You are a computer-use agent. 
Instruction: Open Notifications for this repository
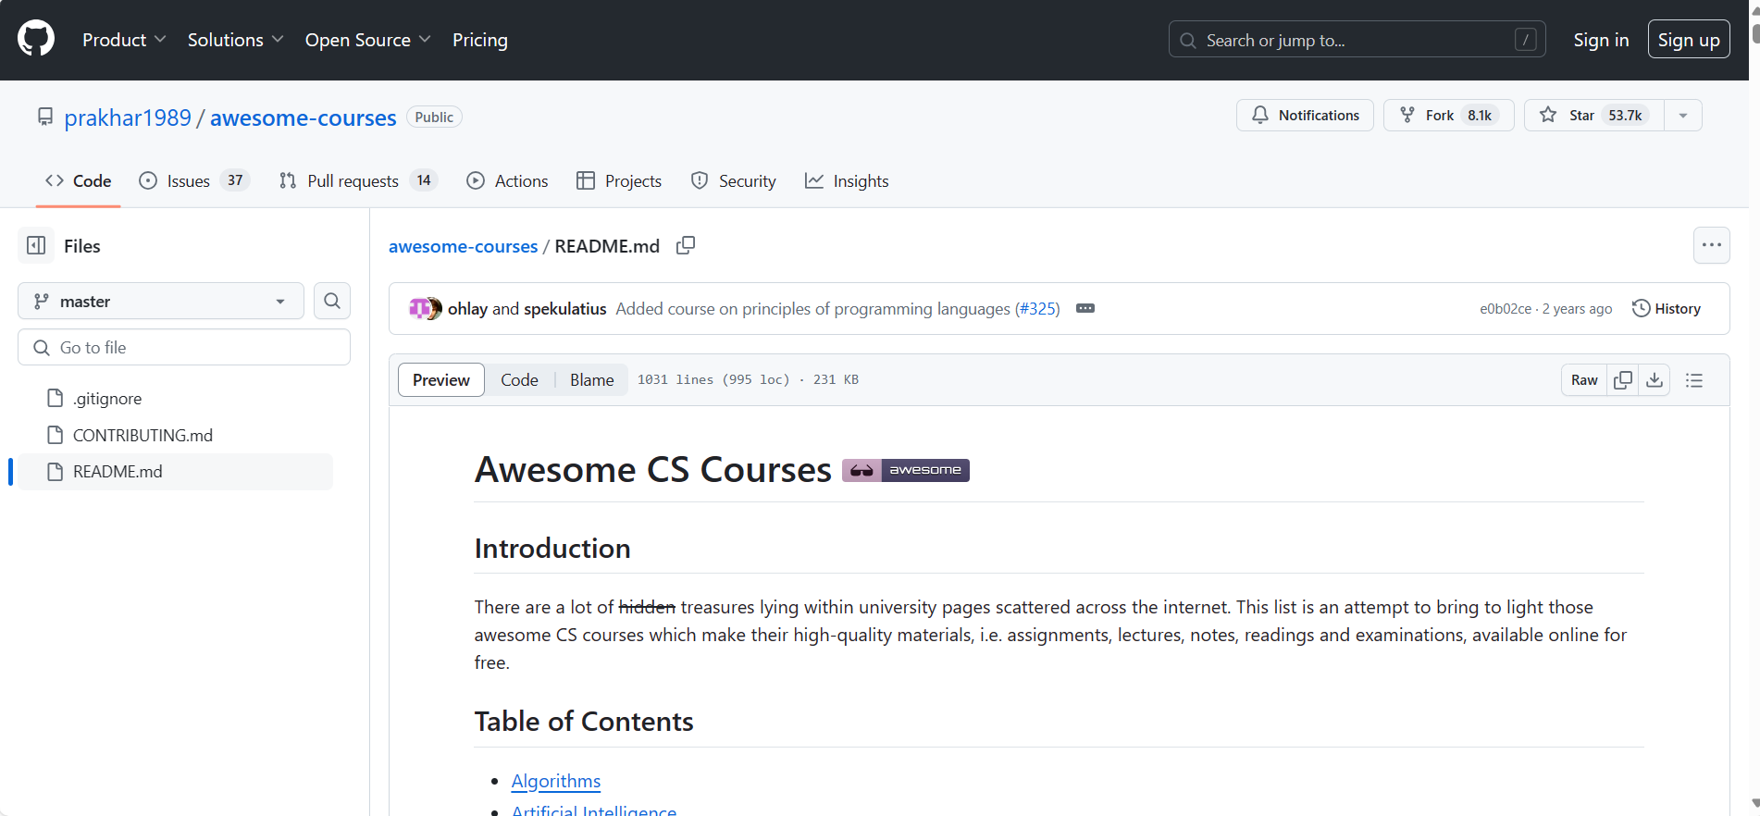(1305, 116)
